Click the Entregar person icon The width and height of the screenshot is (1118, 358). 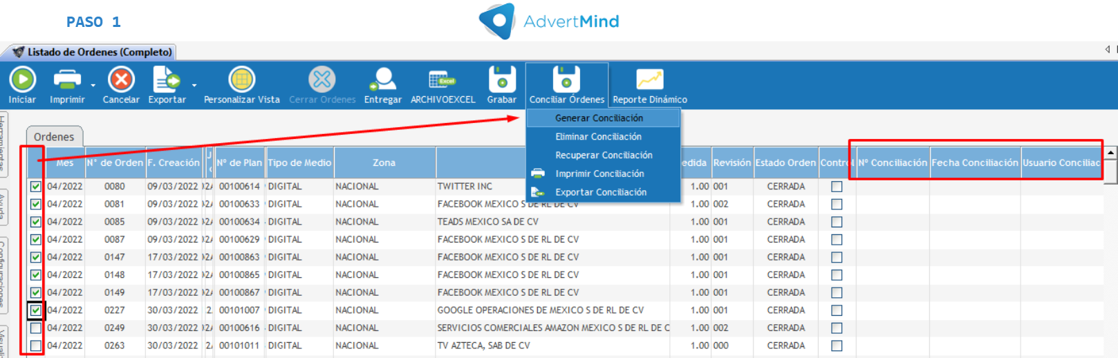tap(382, 79)
